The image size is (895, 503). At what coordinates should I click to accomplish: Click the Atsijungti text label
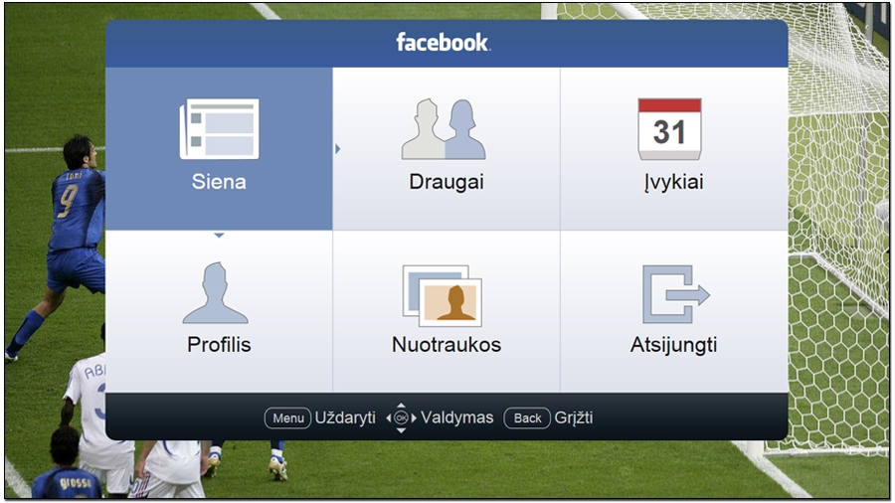(x=673, y=346)
